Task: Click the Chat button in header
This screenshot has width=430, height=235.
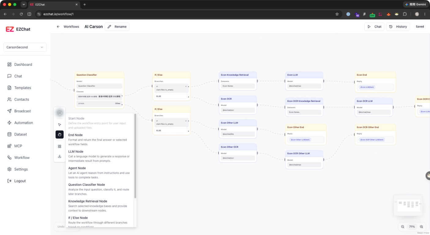Action: [374, 27]
